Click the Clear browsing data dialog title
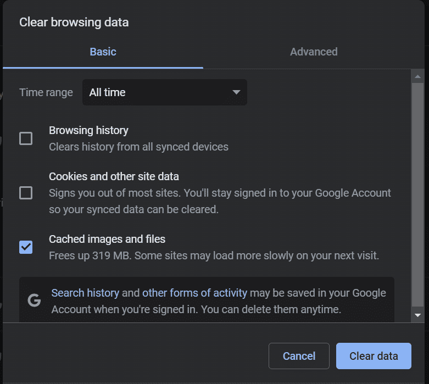This screenshot has height=384, width=429. pos(74,23)
